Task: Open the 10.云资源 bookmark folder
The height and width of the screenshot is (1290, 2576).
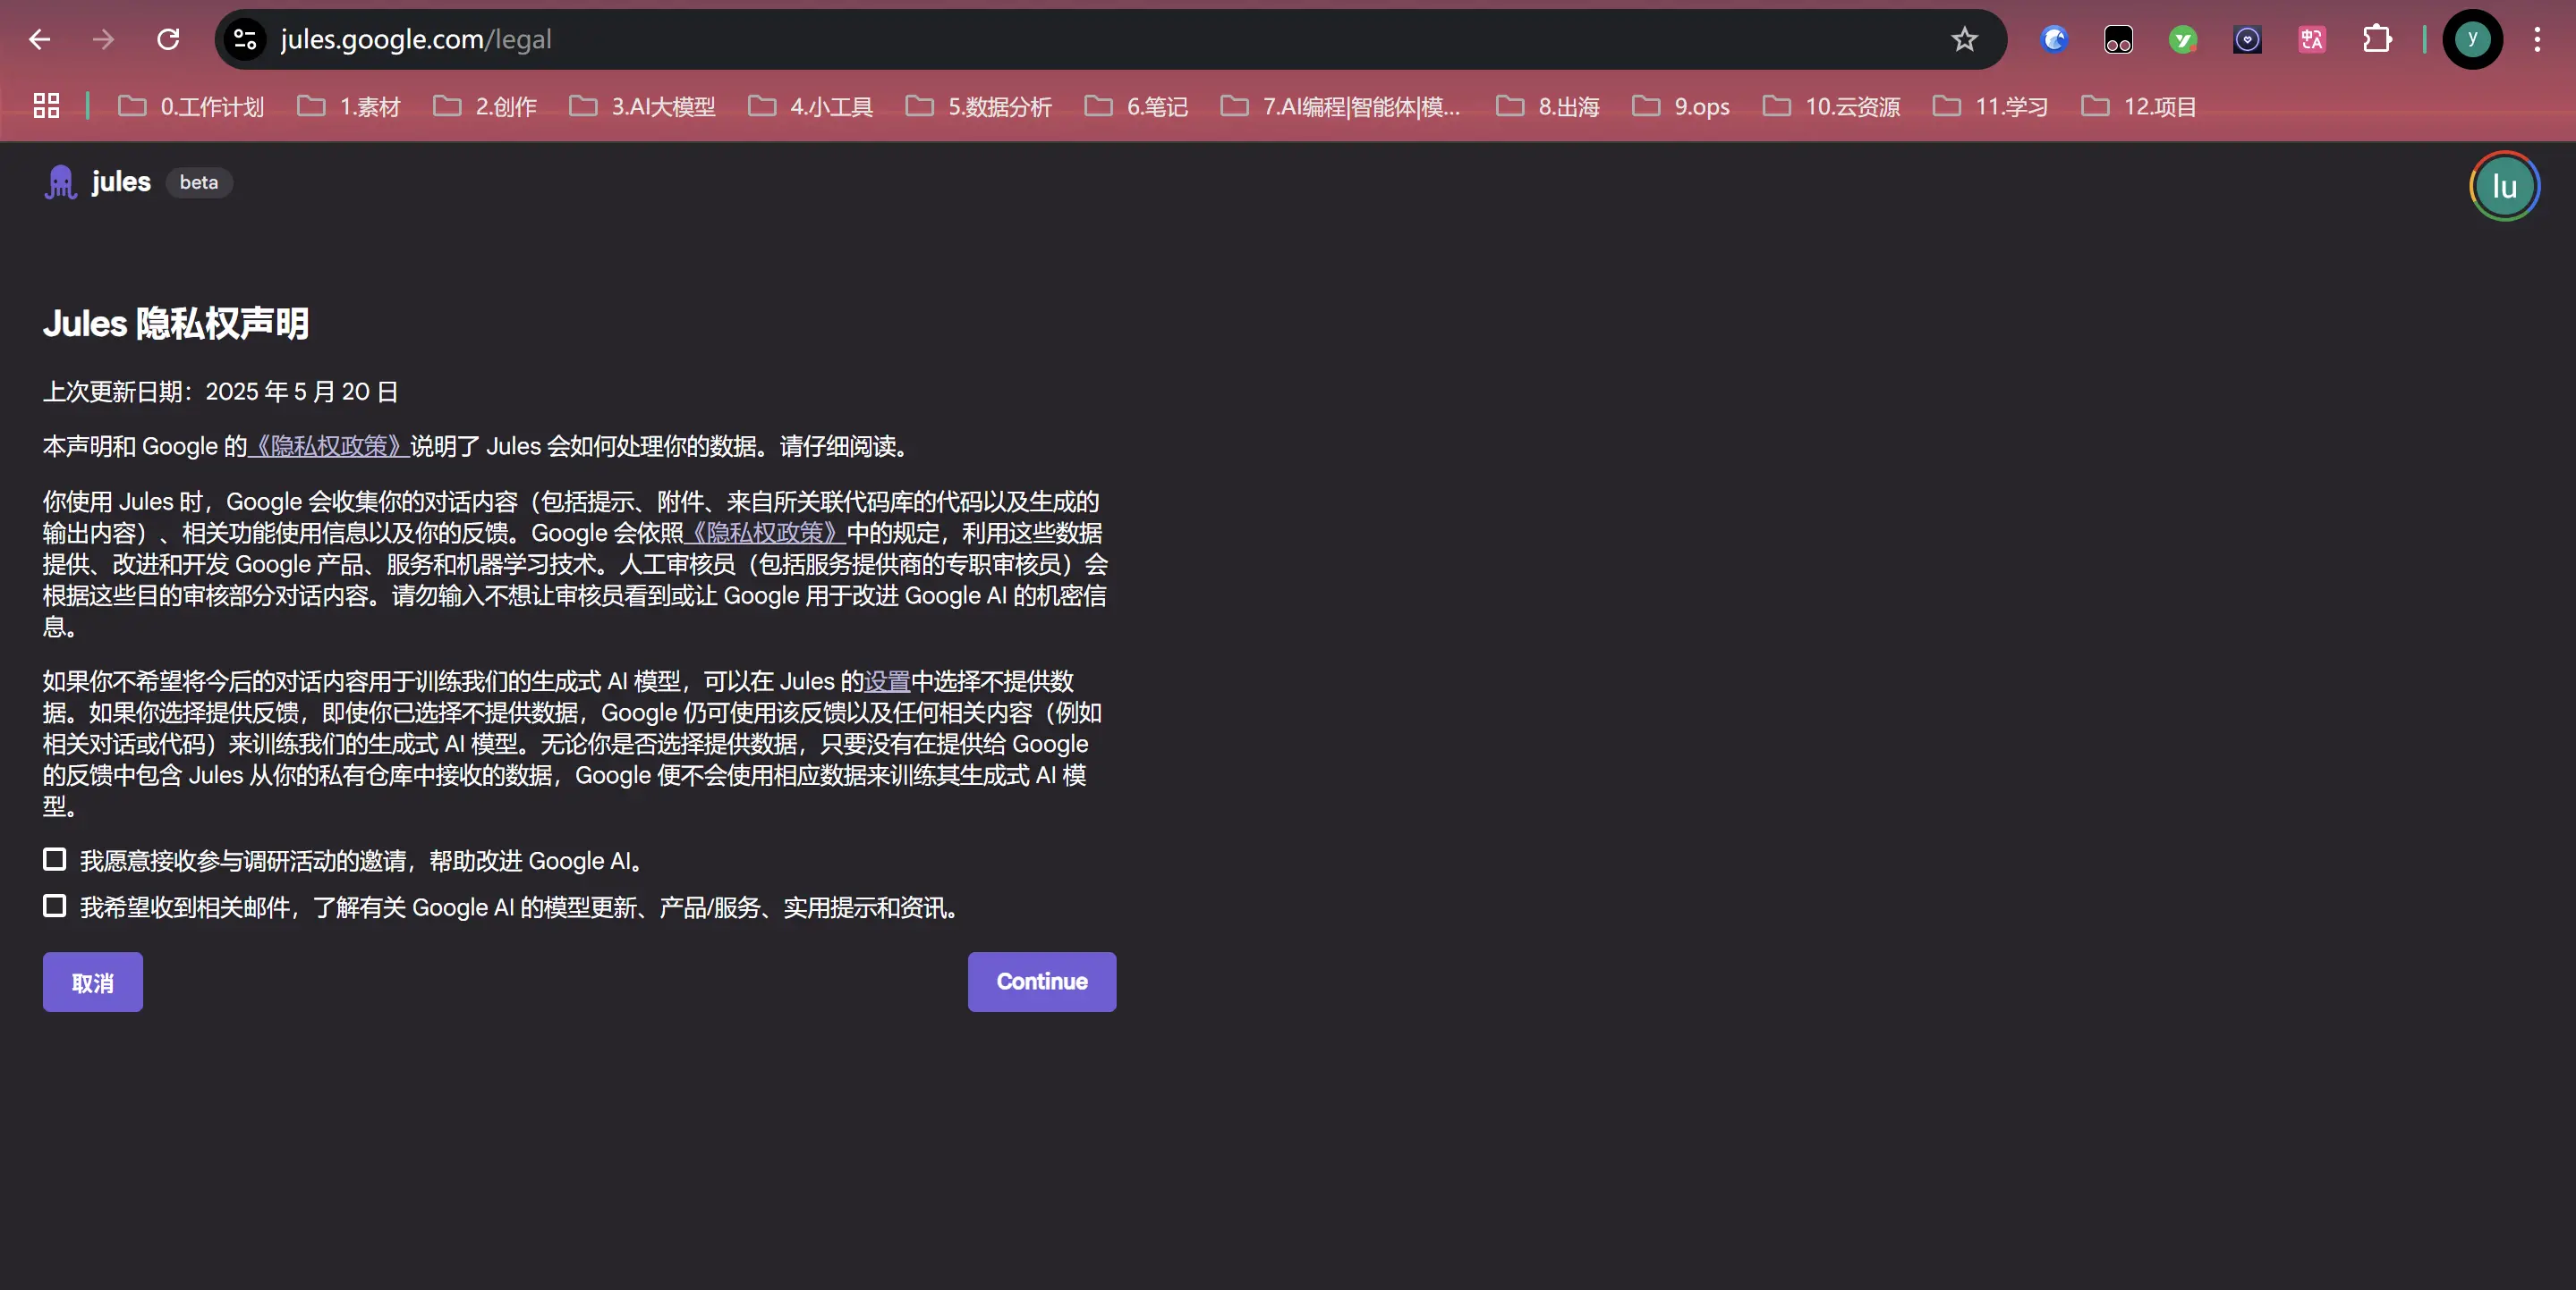Action: coord(1832,105)
